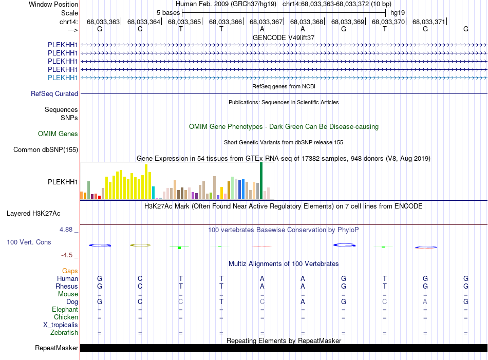The image size is (488, 360).
Task: Click the Common dbSNP(155) track label
Action: click(45, 150)
